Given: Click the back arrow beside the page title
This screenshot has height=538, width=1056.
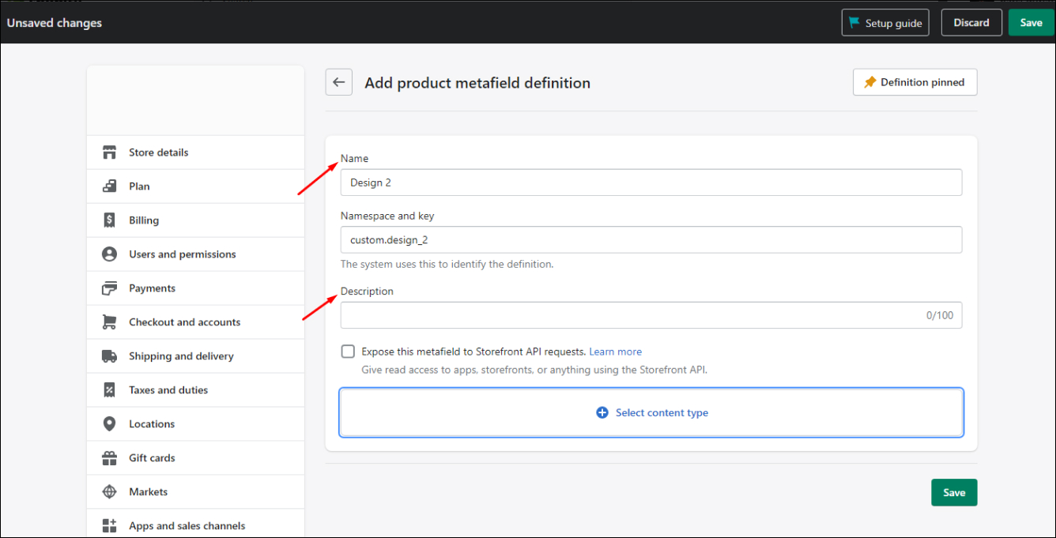Looking at the screenshot, I should pos(339,82).
